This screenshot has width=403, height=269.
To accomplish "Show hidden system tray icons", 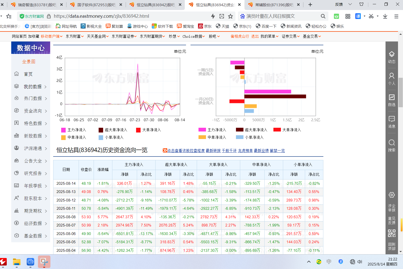I will point(309,262).
